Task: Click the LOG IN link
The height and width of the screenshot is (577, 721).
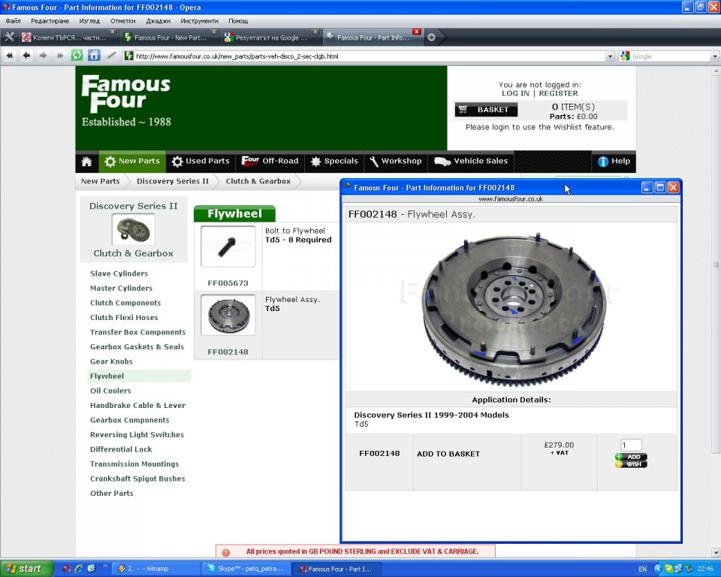Action: (515, 93)
